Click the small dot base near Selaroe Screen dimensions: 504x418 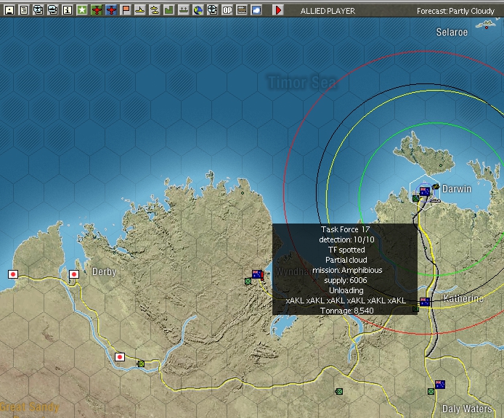pos(487,28)
